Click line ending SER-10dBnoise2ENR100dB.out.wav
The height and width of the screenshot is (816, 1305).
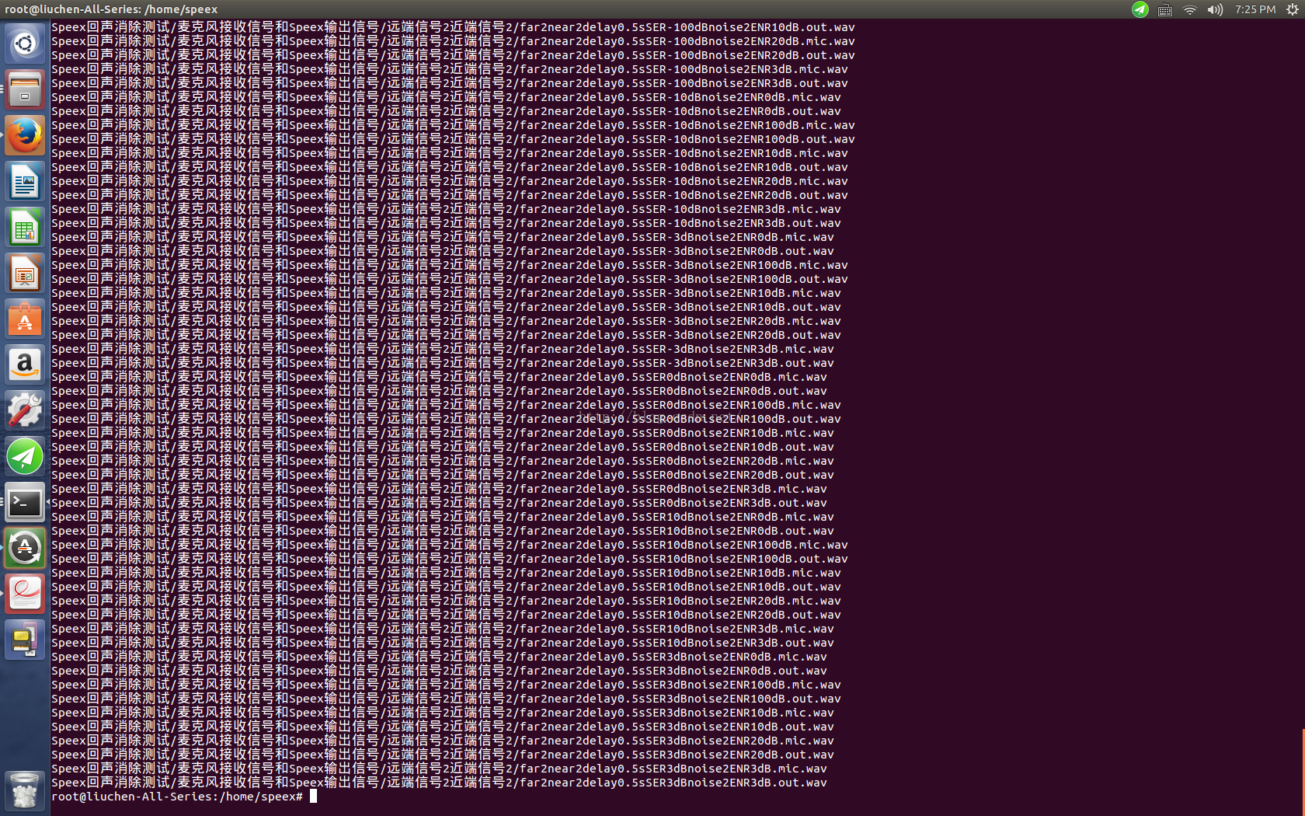click(453, 139)
